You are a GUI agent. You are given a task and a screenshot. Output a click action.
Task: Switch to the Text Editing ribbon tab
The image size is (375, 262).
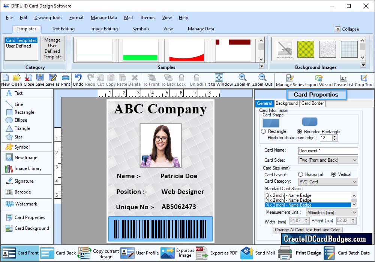[63, 29]
